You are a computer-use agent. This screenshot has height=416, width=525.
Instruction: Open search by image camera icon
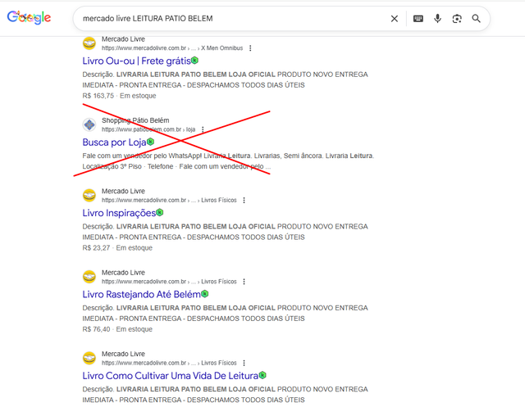click(x=457, y=19)
